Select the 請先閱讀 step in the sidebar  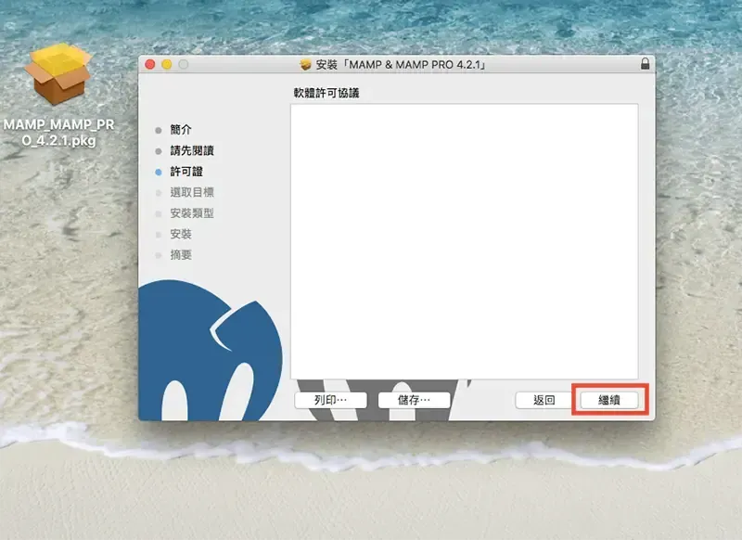(x=192, y=150)
